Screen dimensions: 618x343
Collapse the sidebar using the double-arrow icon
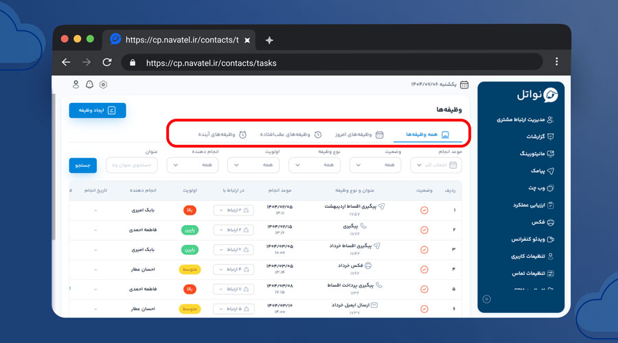[x=487, y=299]
